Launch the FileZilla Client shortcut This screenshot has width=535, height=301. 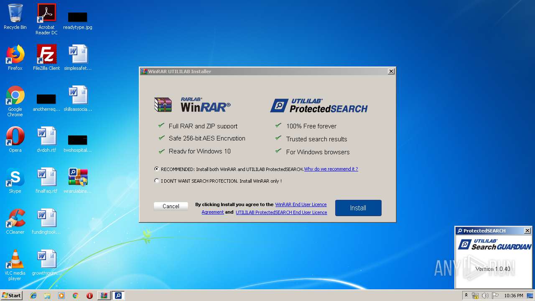tap(46, 58)
